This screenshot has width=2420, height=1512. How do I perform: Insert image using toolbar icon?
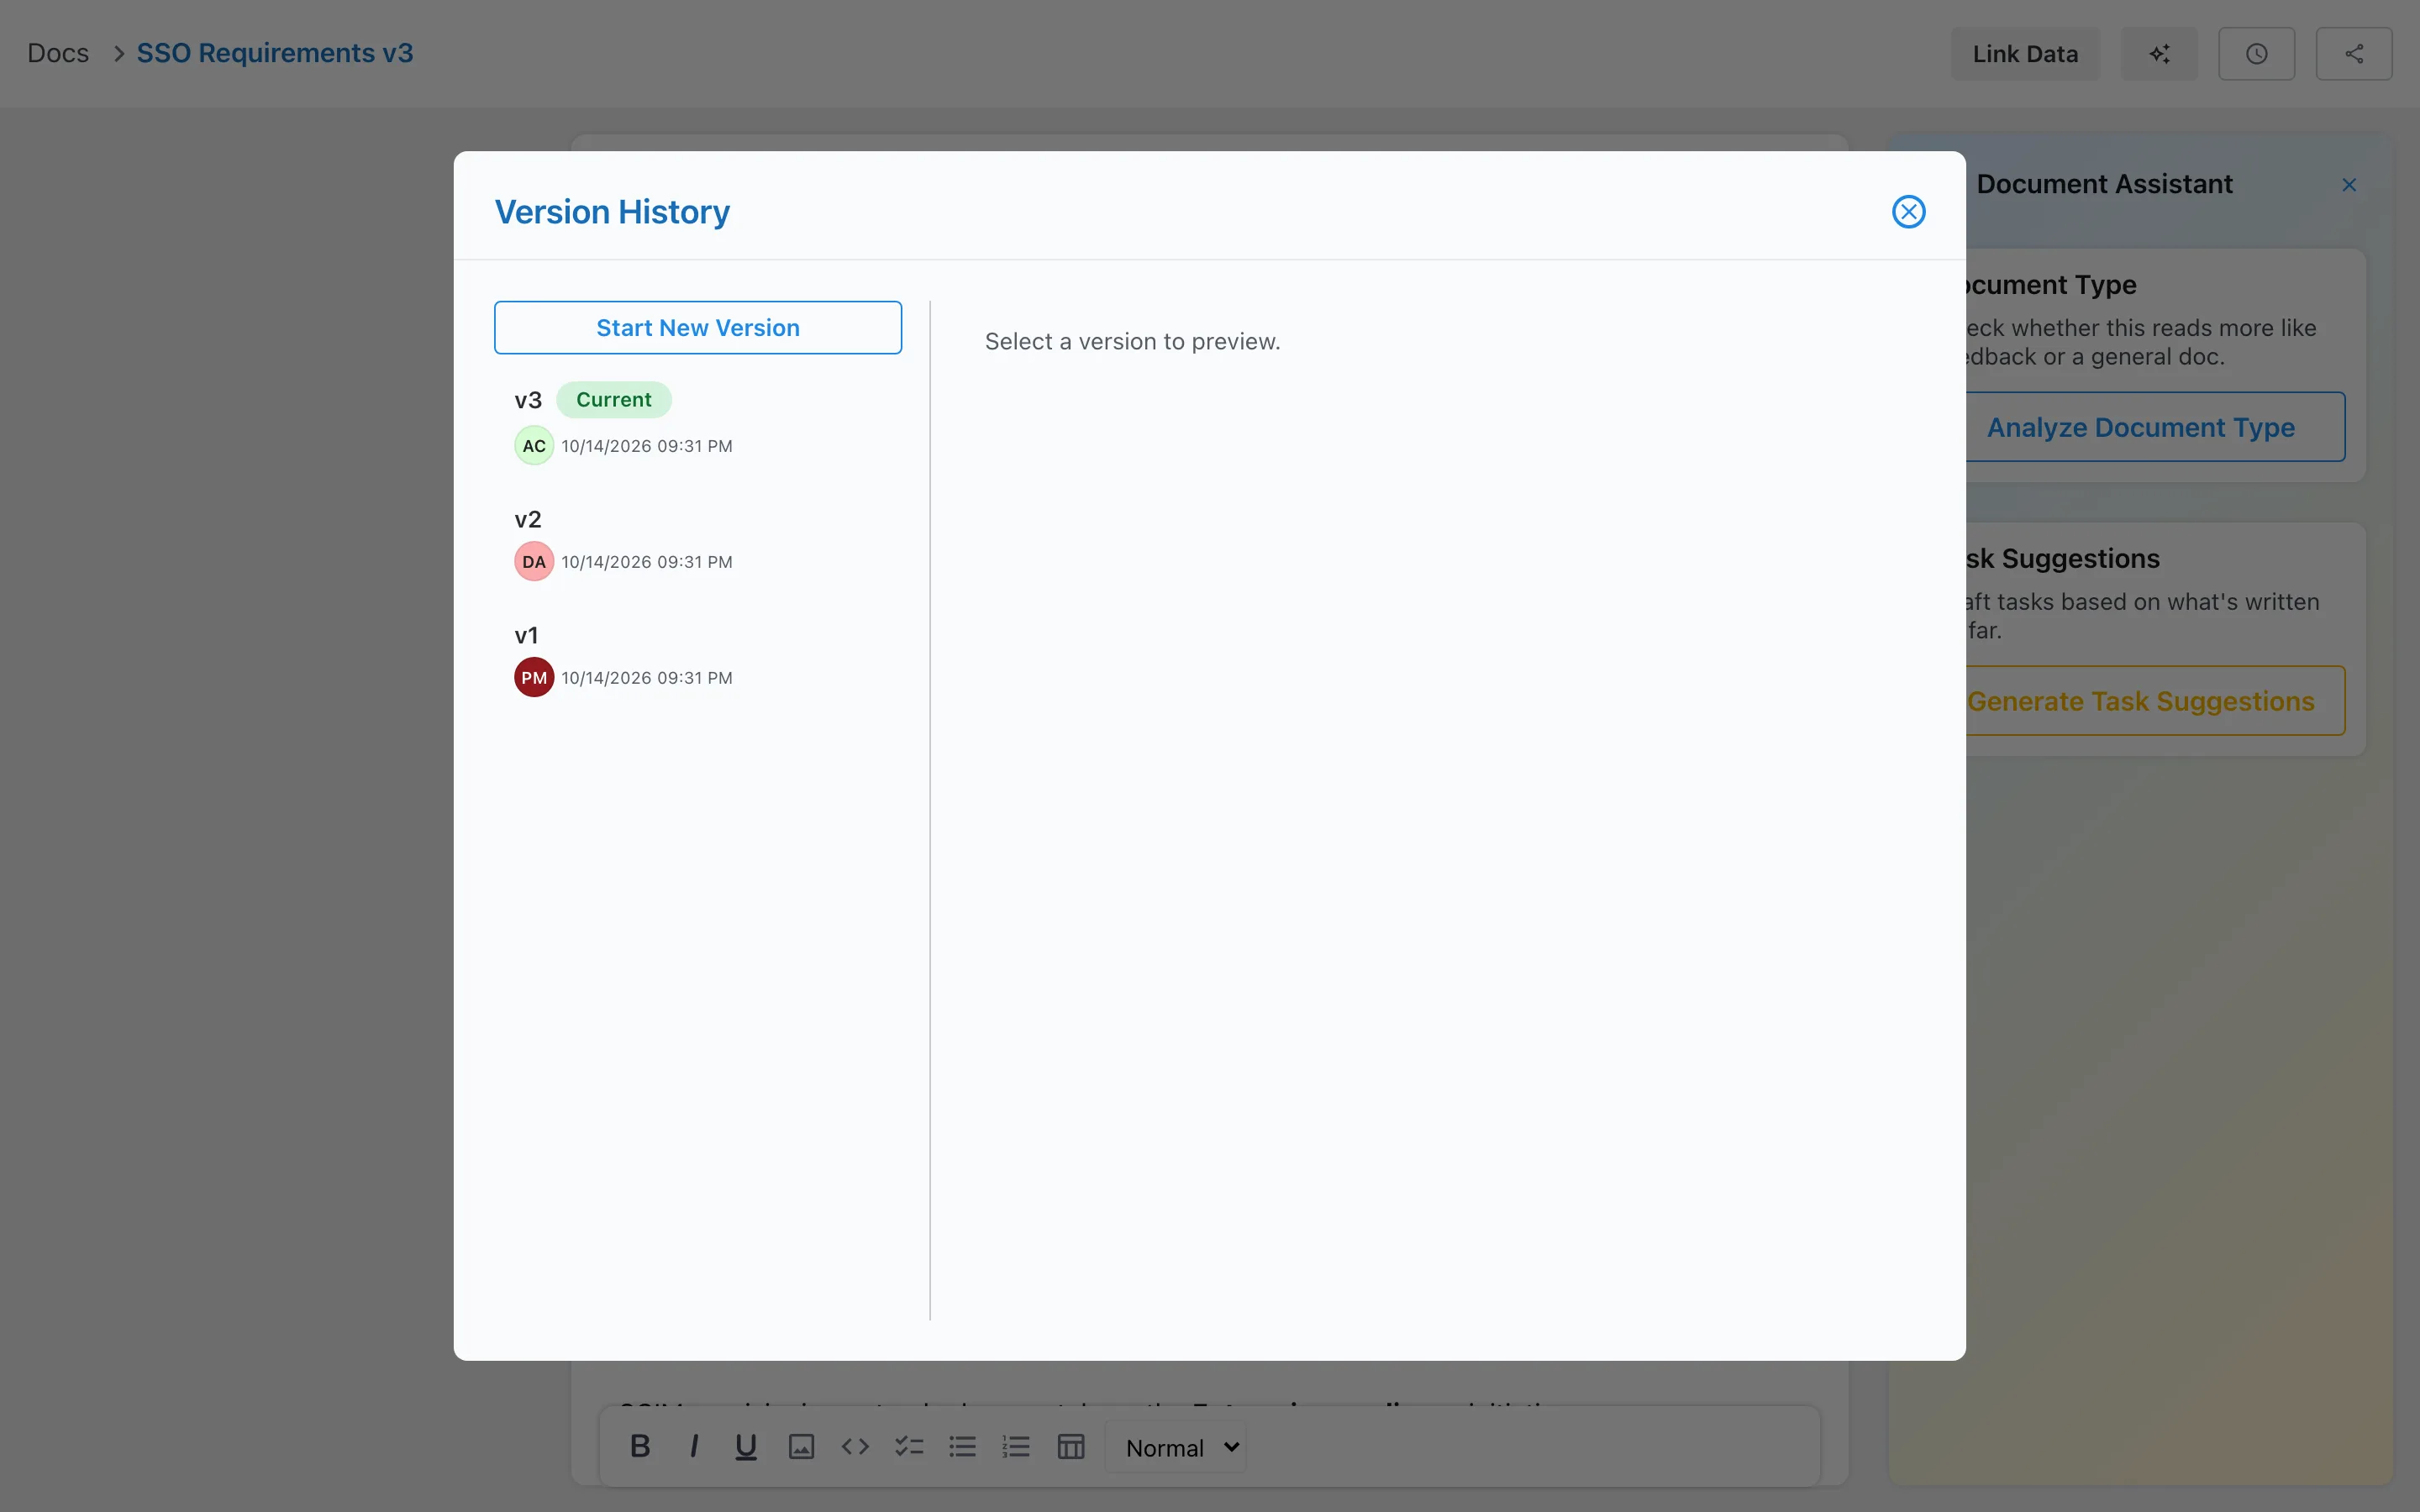(801, 1447)
